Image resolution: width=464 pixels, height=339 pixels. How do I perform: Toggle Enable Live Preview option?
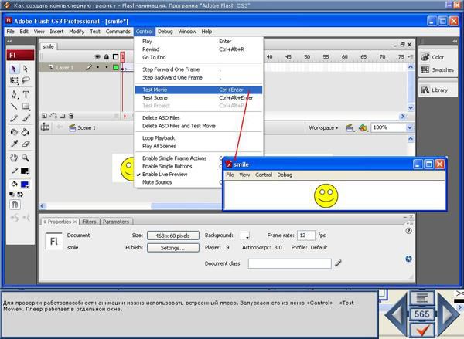(x=165, y=175)
